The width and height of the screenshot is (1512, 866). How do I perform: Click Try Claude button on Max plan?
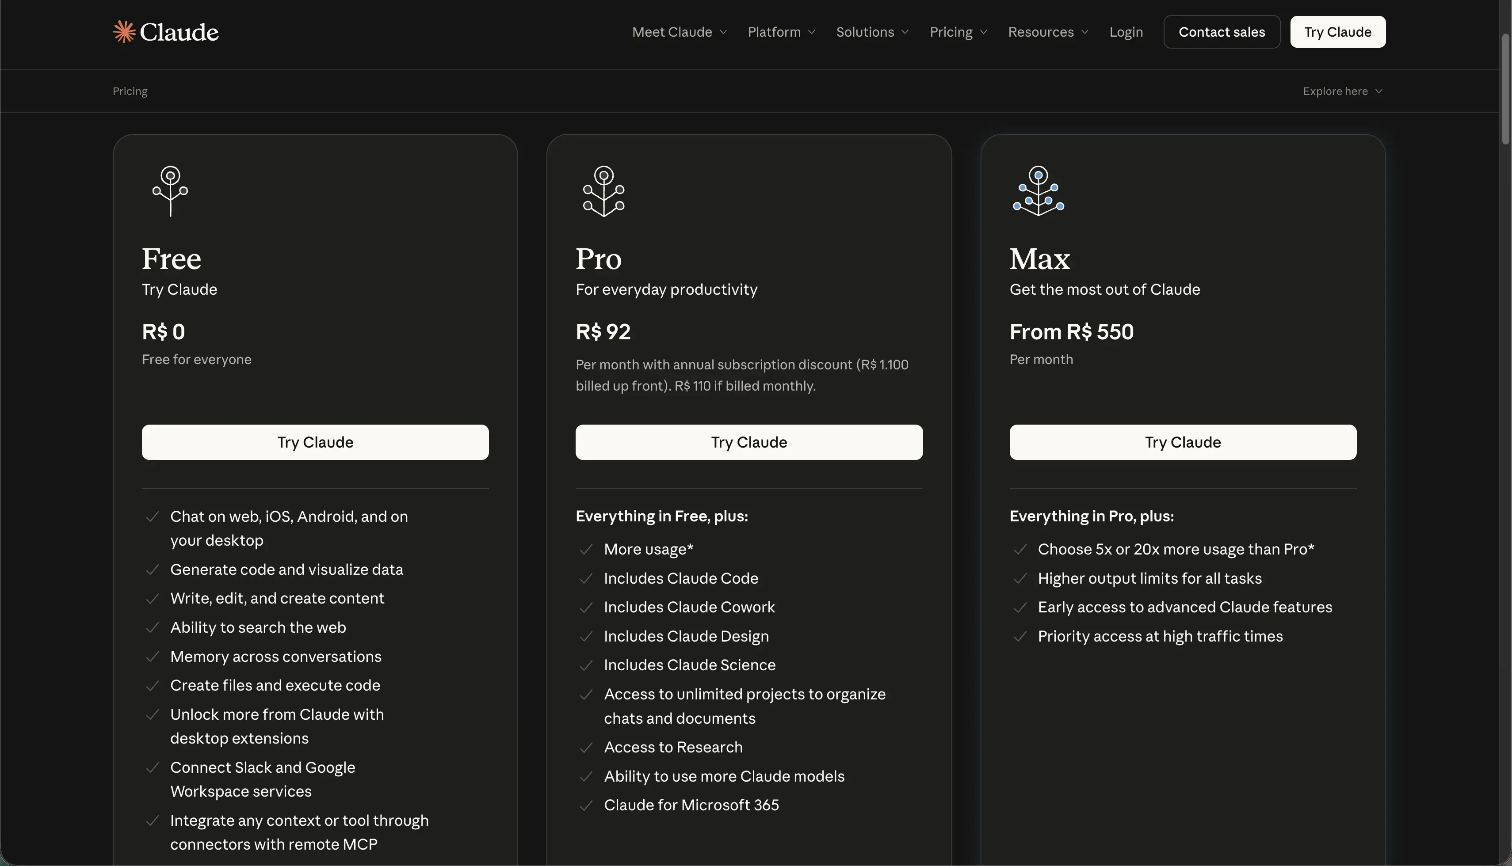tap(1183, 442)
